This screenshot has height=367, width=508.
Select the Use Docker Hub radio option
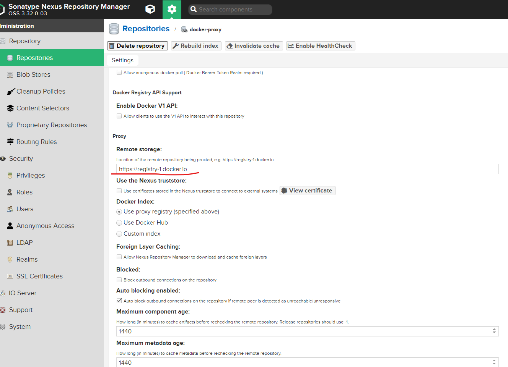click(119, 223)
